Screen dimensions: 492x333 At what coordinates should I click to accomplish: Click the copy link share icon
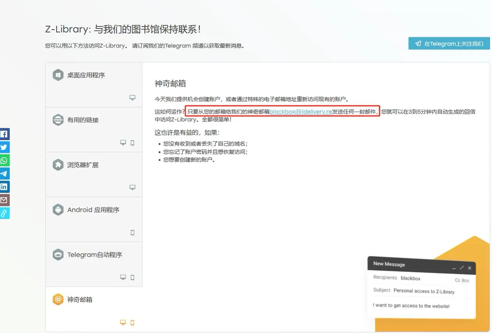click(4, 213)
